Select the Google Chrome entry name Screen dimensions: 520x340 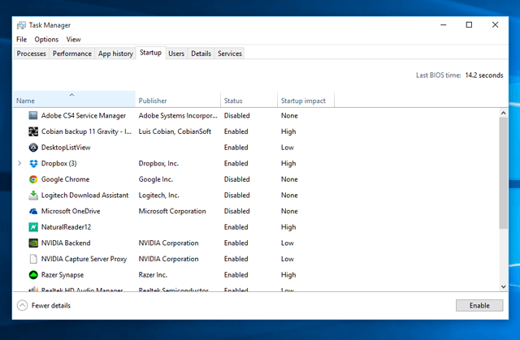[x=65, y=179]
